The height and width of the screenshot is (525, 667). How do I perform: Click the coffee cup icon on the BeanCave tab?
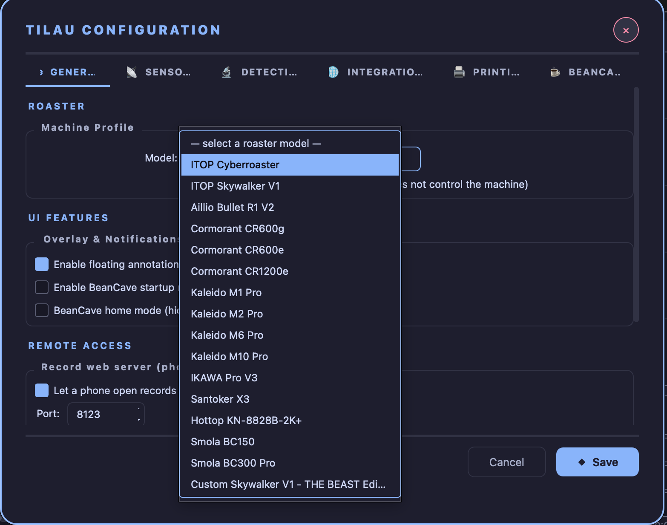(555, 72)
